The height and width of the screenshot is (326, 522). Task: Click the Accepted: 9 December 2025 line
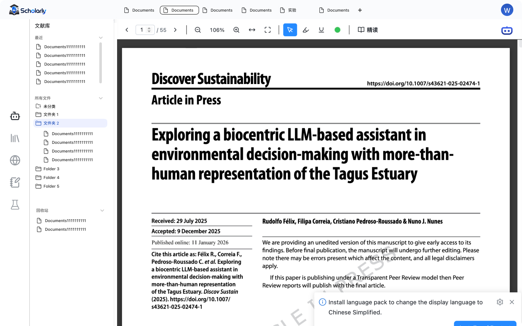[x=186, y=231]
